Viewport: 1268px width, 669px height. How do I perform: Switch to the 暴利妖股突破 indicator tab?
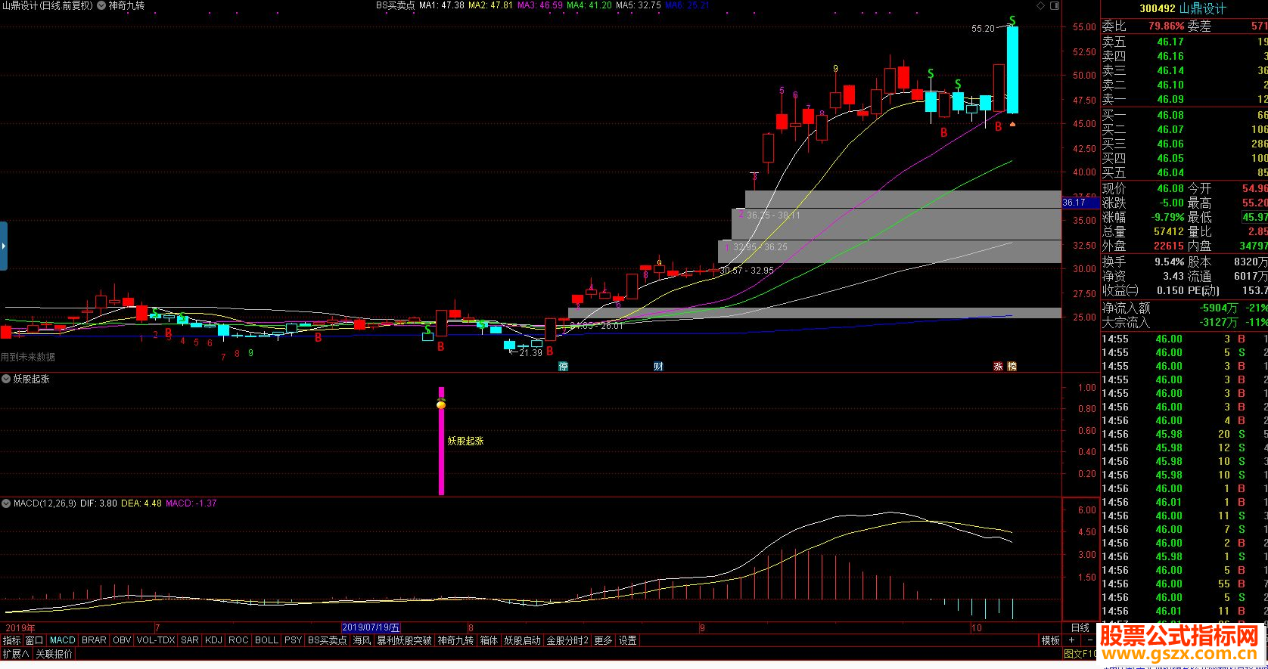tap(405, 640)
